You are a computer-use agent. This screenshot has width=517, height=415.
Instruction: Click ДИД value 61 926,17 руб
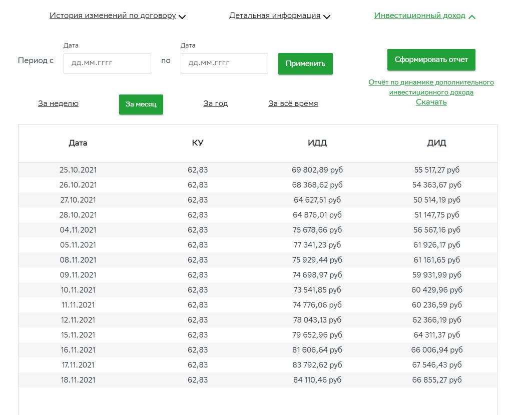point(437,245)
